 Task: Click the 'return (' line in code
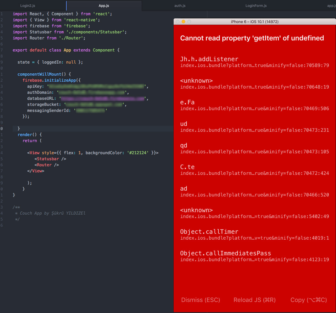[32, 141]
